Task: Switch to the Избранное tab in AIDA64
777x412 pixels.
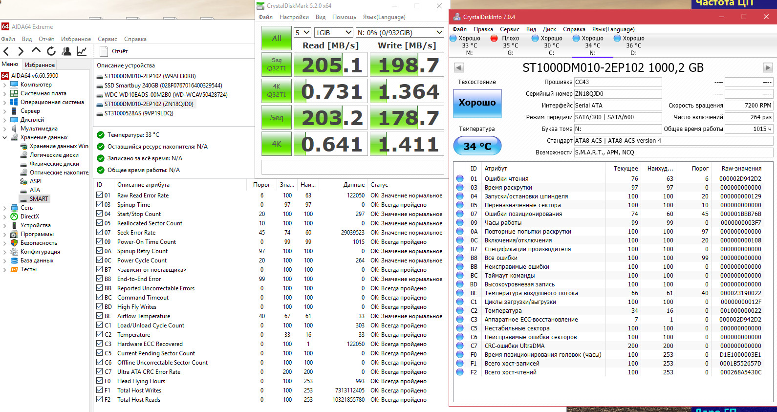Action: click(x=40, y=65)
